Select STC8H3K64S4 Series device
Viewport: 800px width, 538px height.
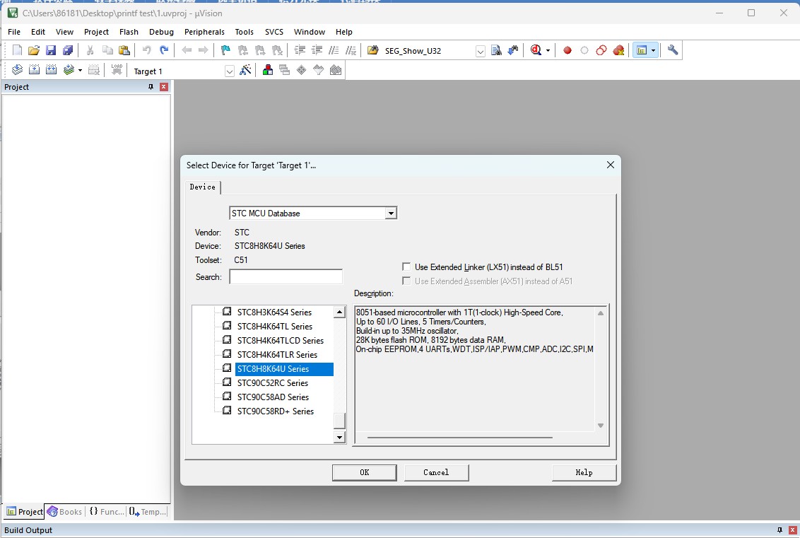(274, 312)
